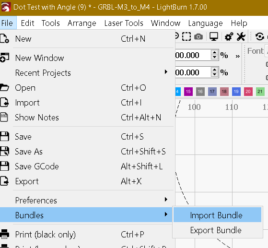This screenshot has height=248, width=268.
Task: Open the Laser Tools menu
Action: coord(124,23)
